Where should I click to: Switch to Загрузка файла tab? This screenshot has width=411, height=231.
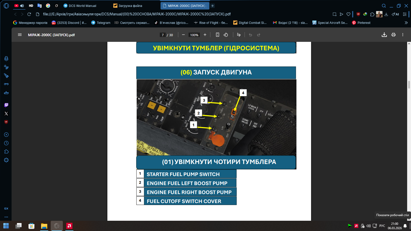[130, 6]
